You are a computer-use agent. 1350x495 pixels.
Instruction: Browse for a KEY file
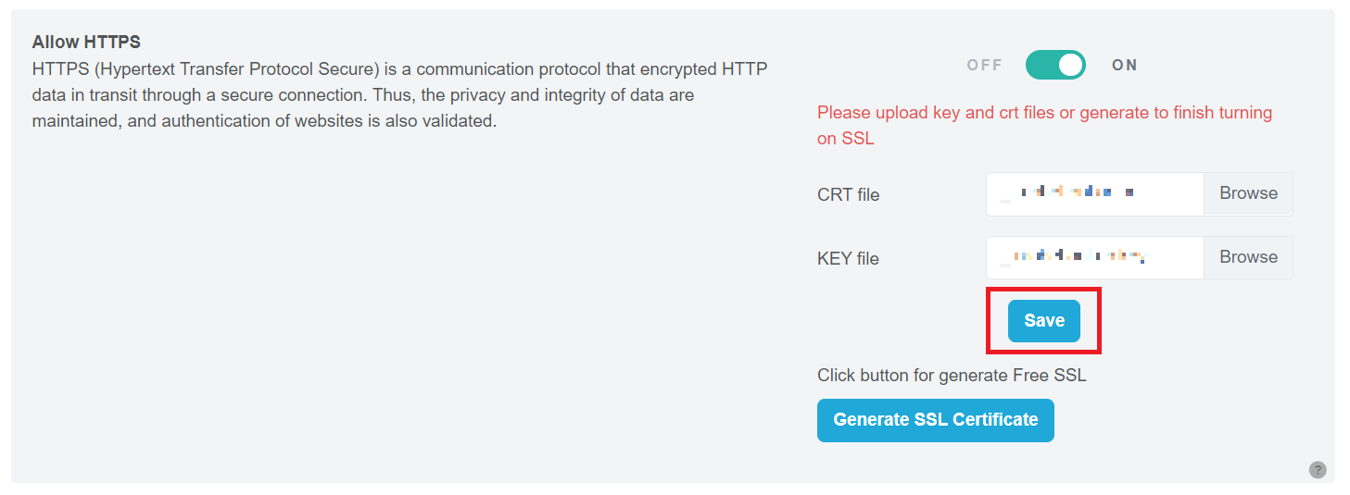(1248, 257)
